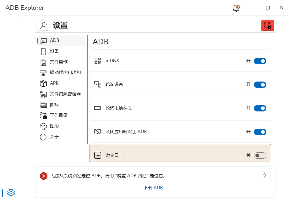Click the settings gear icon in the left rail
Viewport: 289px width, 204px height.
(x=11, y=193)
